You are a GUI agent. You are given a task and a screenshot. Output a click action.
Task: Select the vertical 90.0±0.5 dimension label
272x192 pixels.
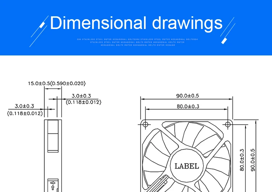[253, 160]
